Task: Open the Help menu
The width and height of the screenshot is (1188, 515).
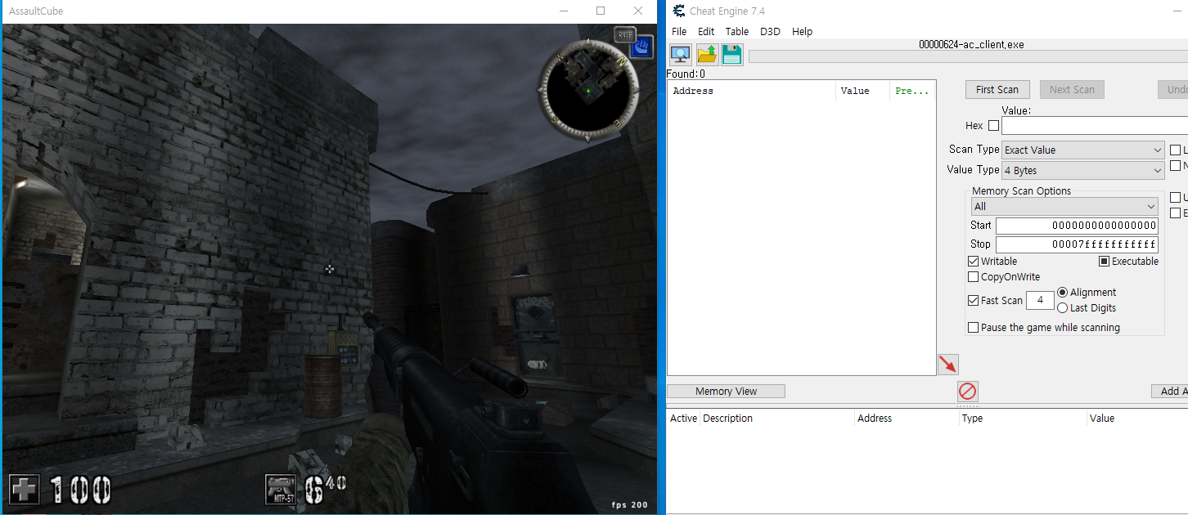Action: 803,32
